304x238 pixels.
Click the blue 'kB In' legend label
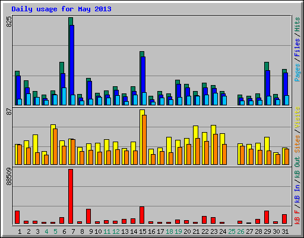297,194
